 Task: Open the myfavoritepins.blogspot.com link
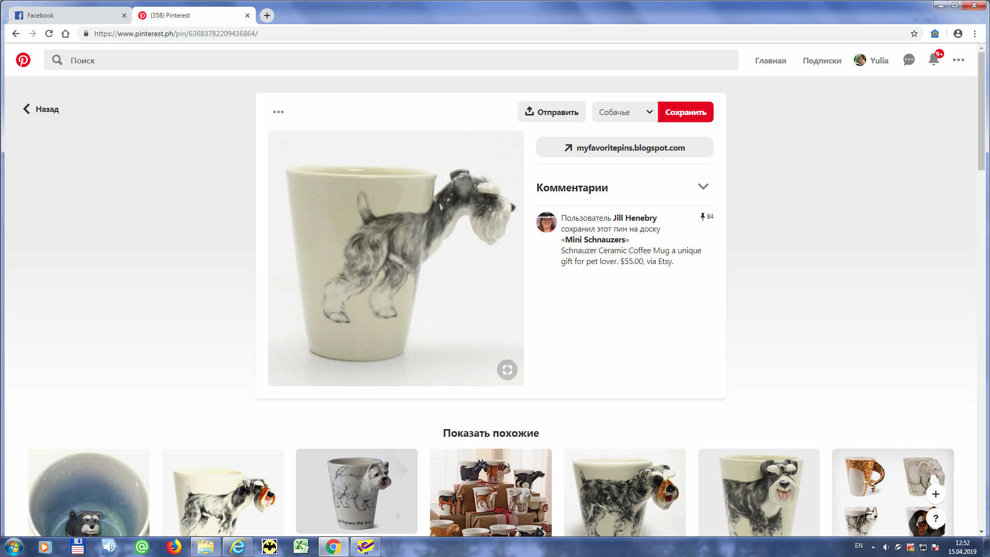[624, 148]
